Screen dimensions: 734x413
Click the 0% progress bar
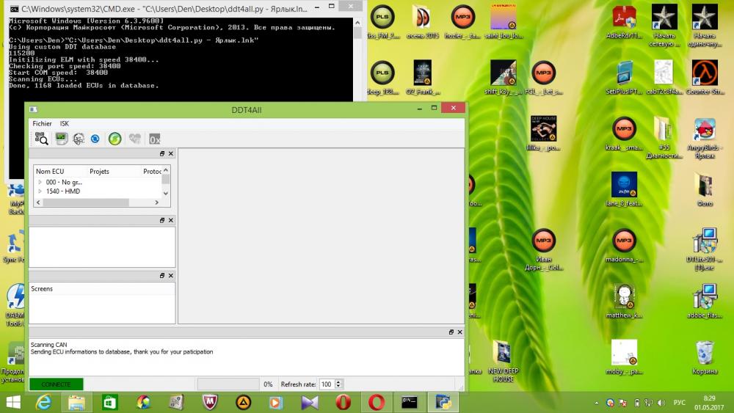coord(228,384)
